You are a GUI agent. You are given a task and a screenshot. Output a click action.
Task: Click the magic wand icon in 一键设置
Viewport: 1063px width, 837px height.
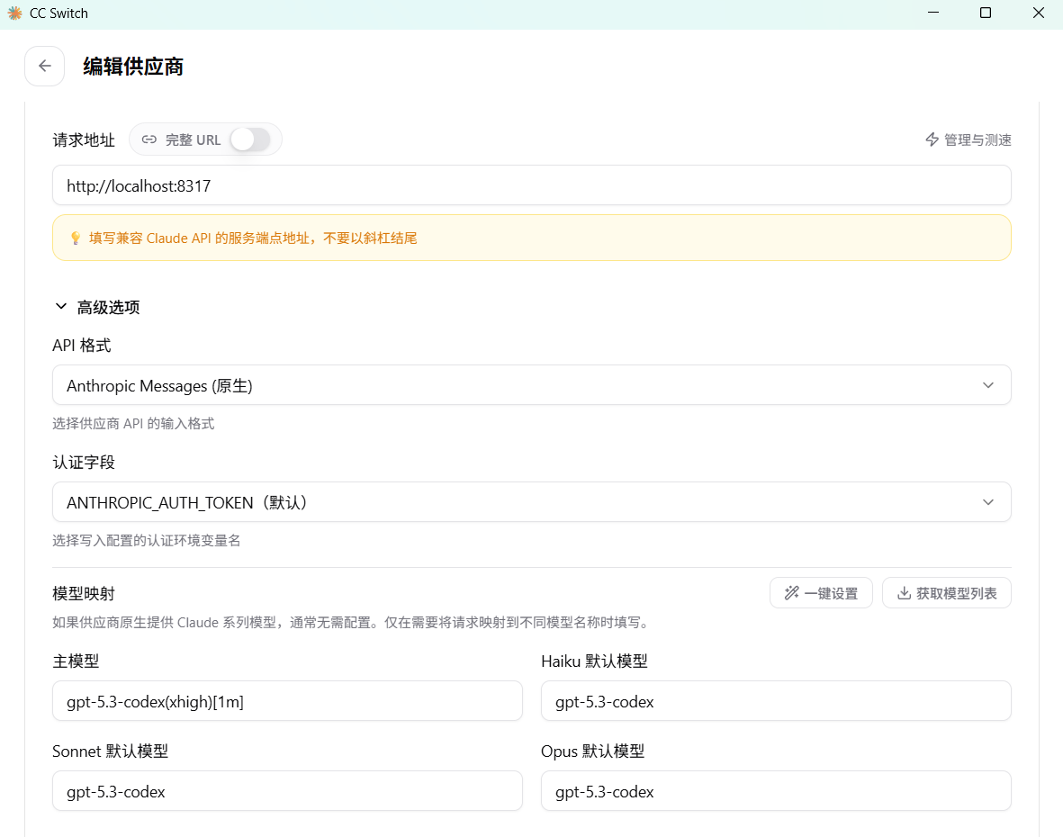pos(791,593)
